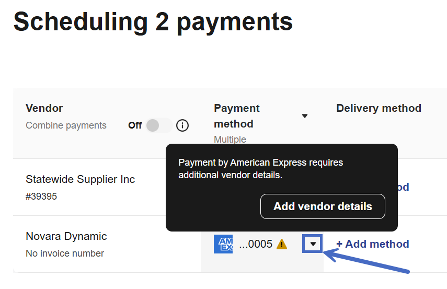Click the American Express tooltip message text
The width and height of the screenshot is (447, 289).
[x=260, y=169]
